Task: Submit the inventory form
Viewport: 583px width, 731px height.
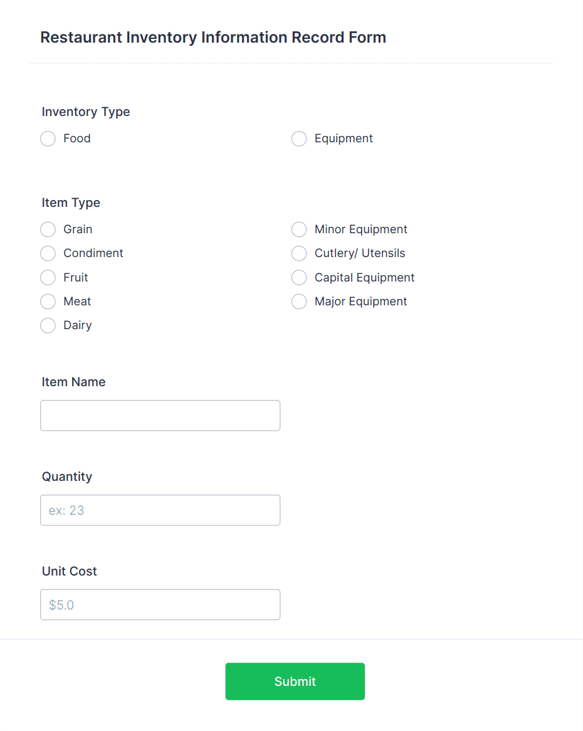Action: [x=295, y=681]
